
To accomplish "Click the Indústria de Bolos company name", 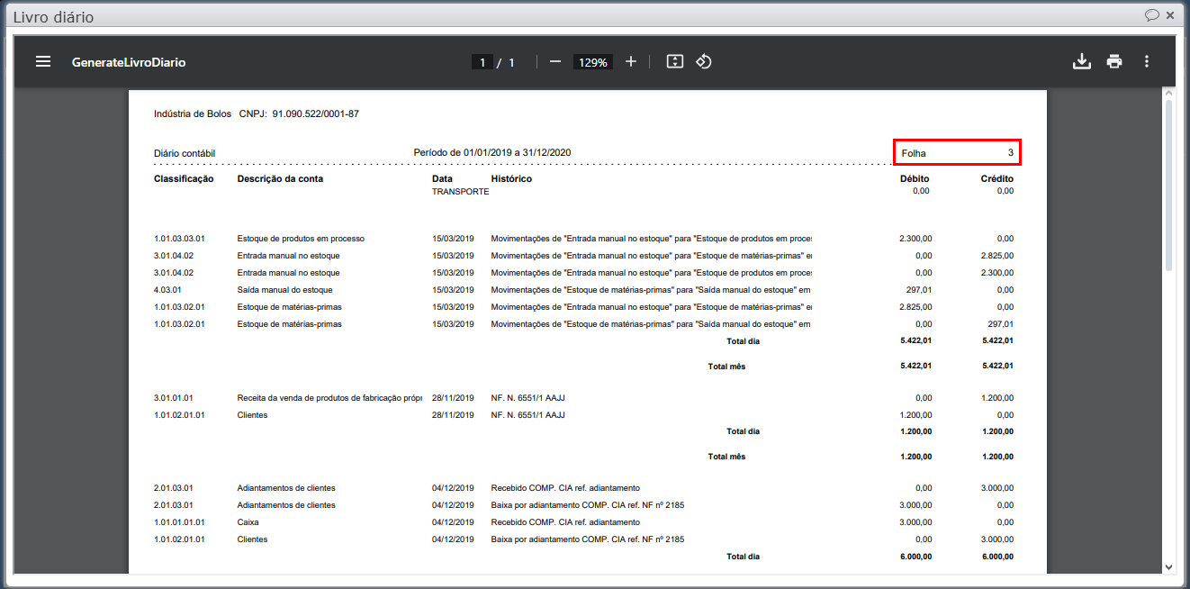I will 193,114.
